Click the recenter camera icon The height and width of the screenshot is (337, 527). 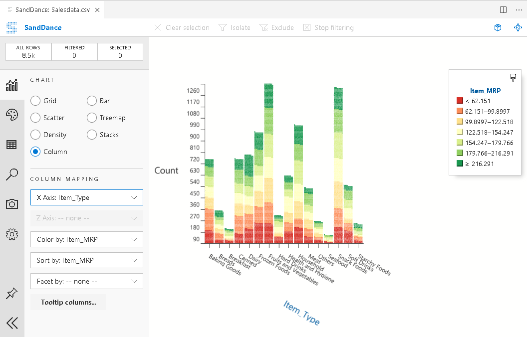click(x=518, y=27)
